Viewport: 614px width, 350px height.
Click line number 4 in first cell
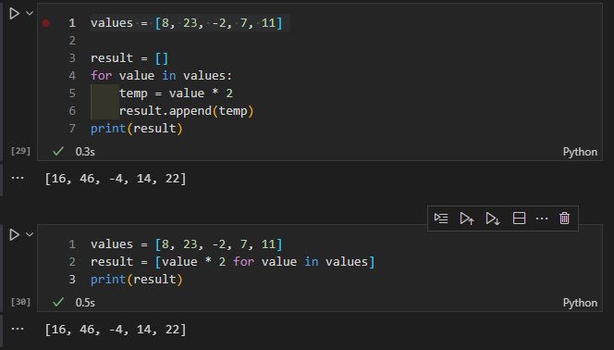click(x=72, y=76)
